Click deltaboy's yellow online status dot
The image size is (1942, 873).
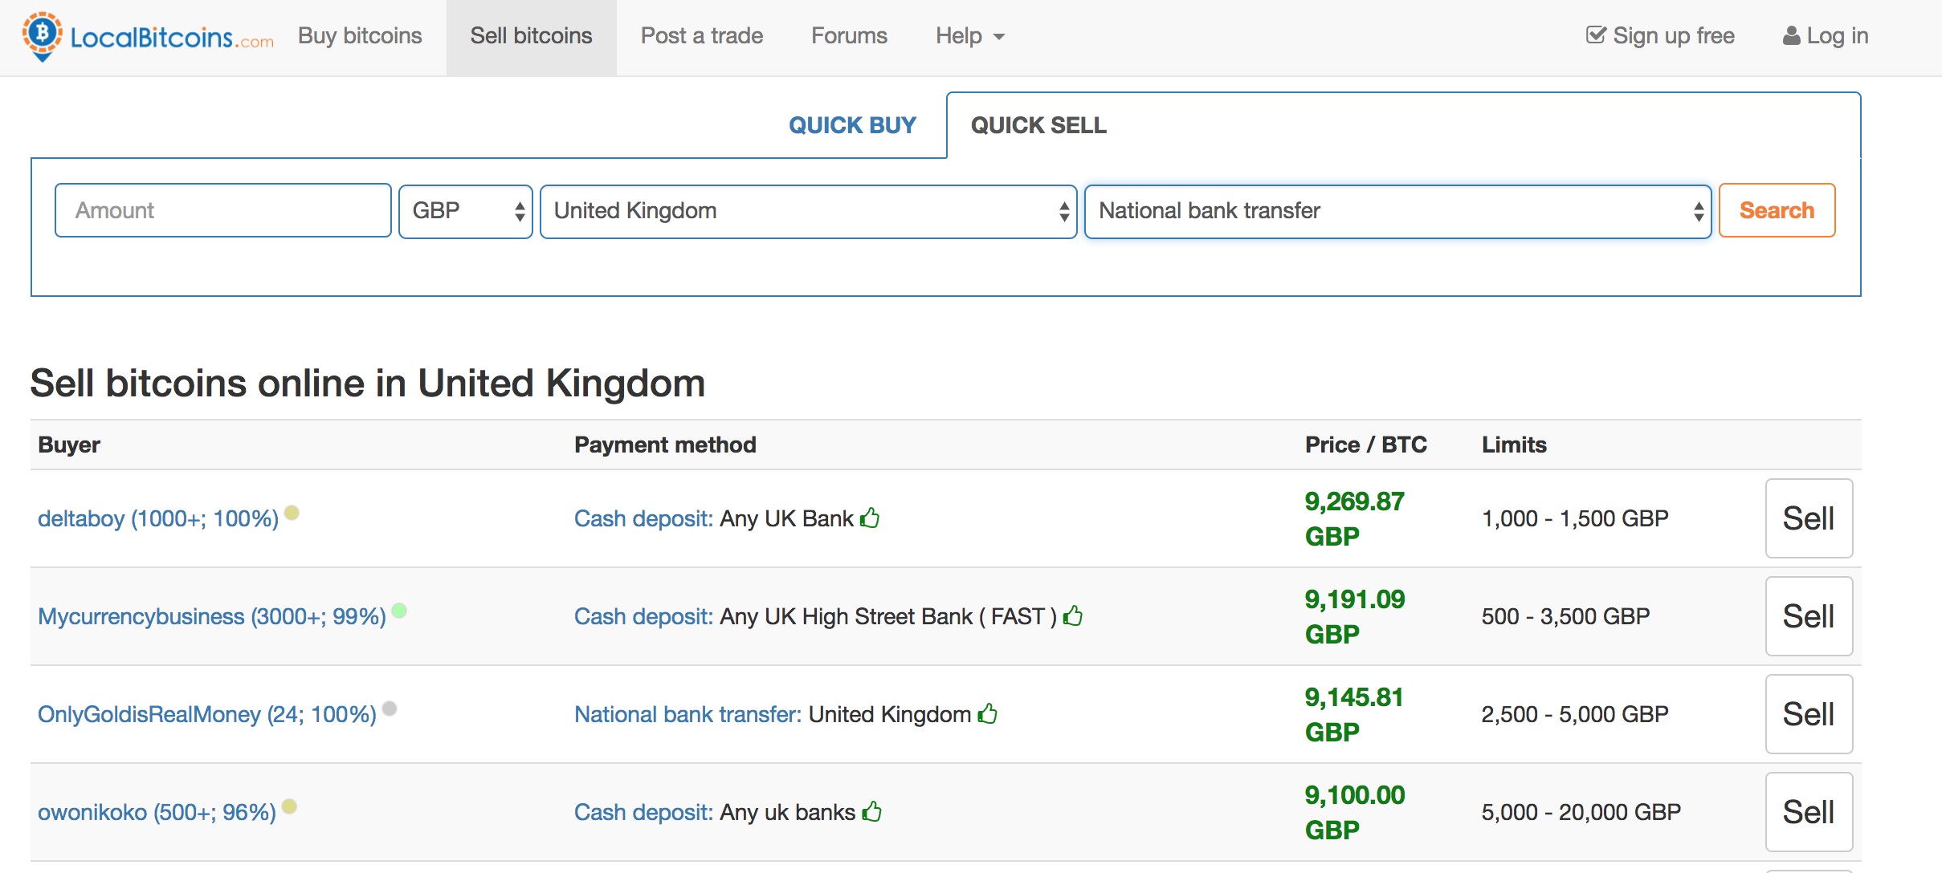coord(292,513)
